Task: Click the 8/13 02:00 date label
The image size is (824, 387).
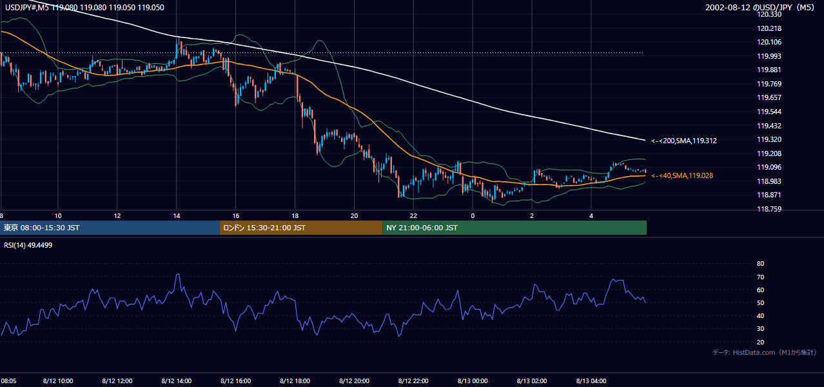Action: [x=532, y=381]
